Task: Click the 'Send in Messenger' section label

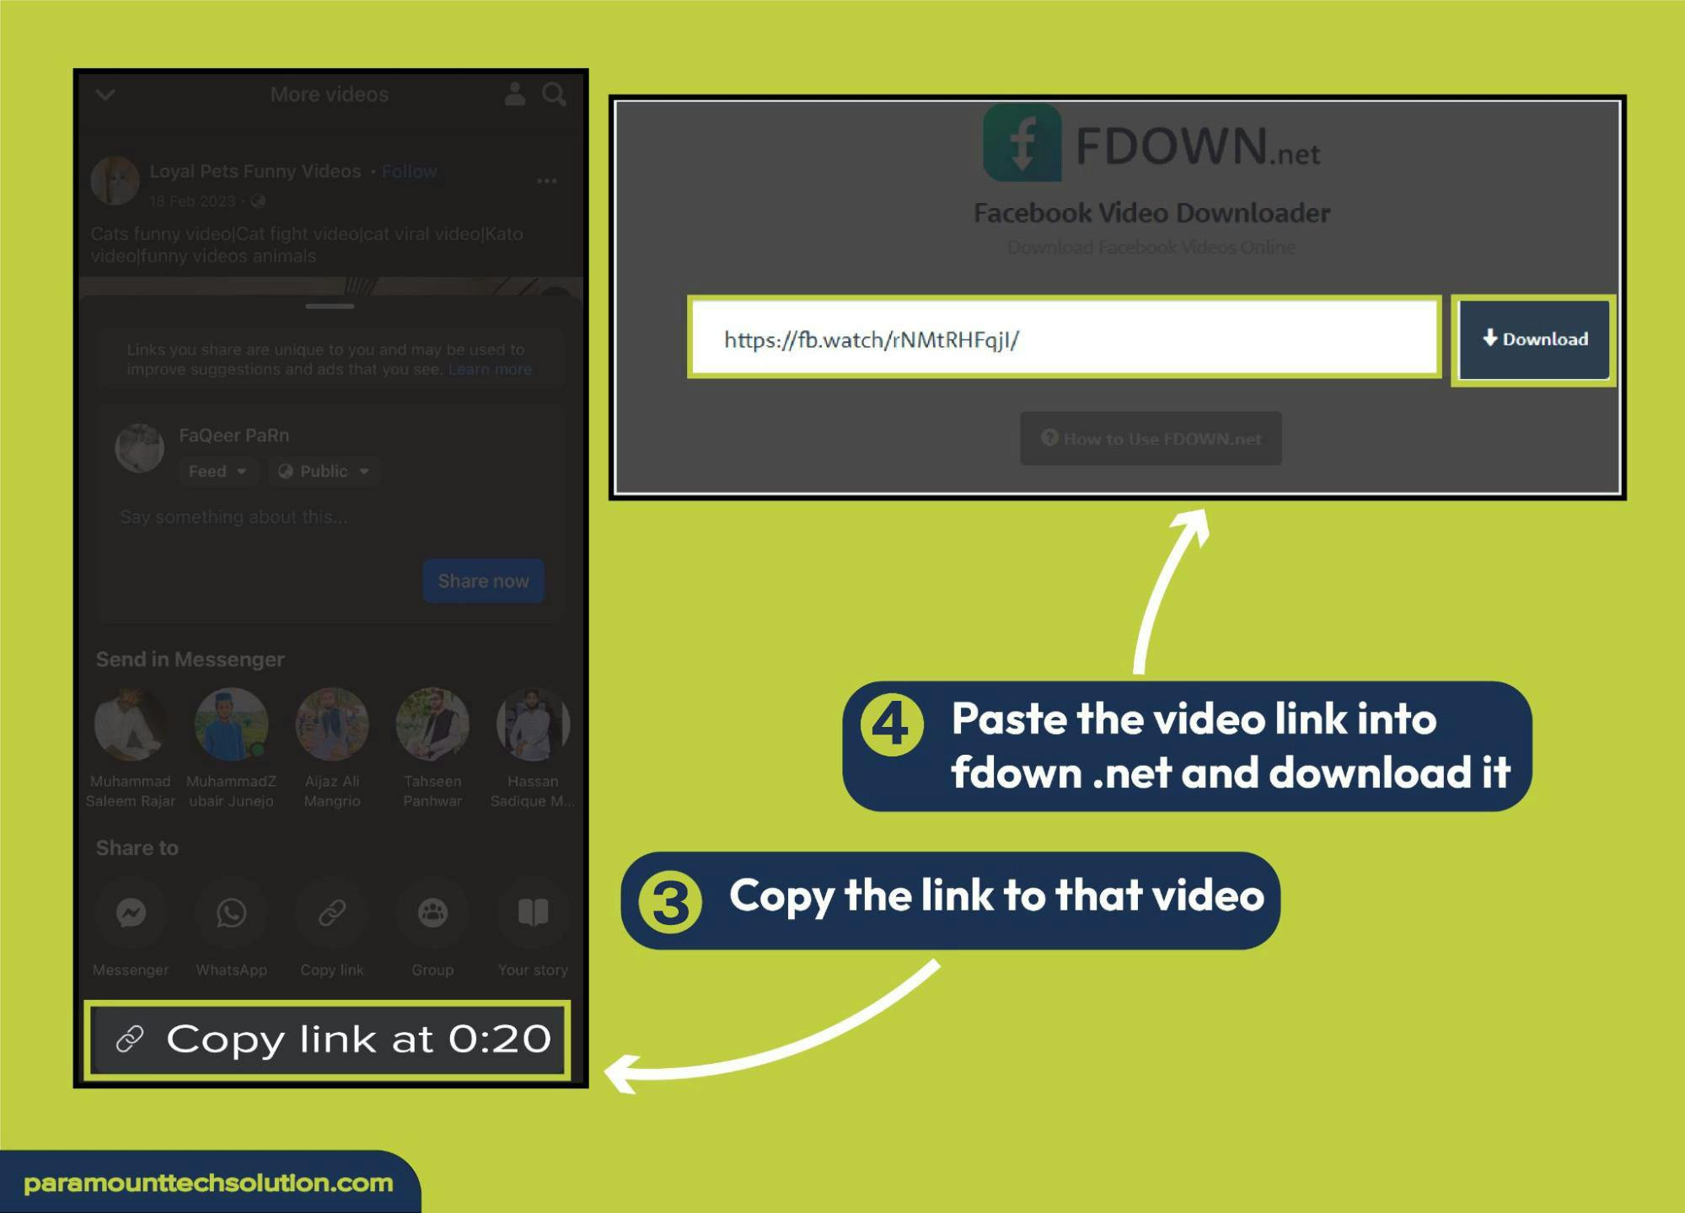Action: [190, 660]
